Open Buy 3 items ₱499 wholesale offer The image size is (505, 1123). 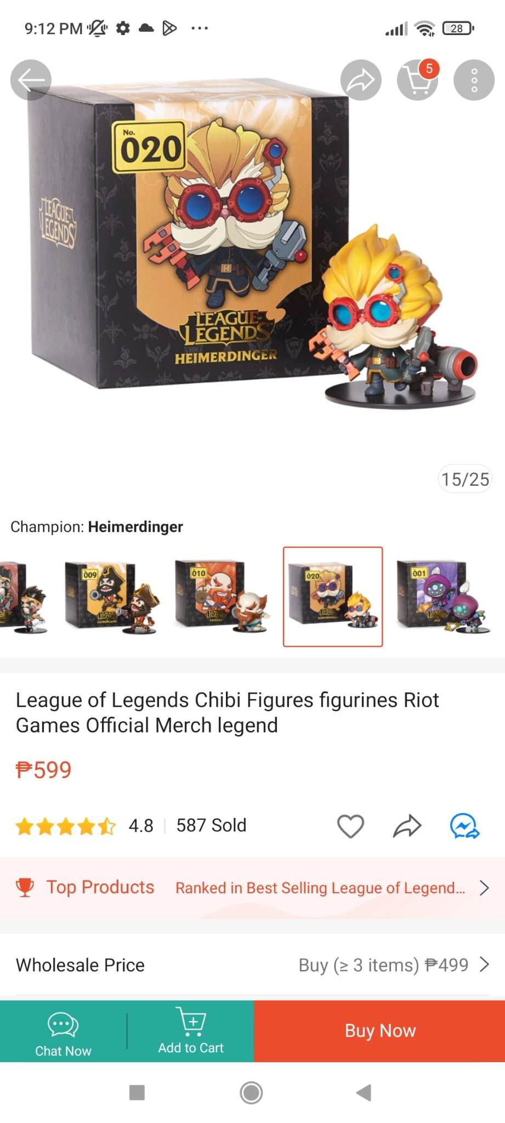pyautogui.click(x=383, y=965)
